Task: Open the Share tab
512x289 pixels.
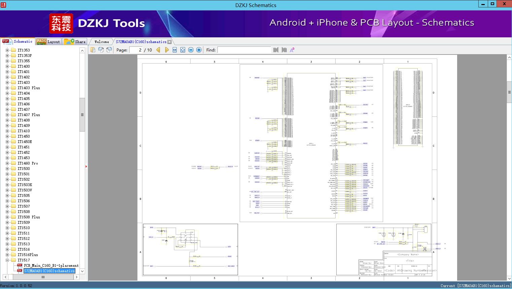Action: pyautogui.click(x=75, y=42)
